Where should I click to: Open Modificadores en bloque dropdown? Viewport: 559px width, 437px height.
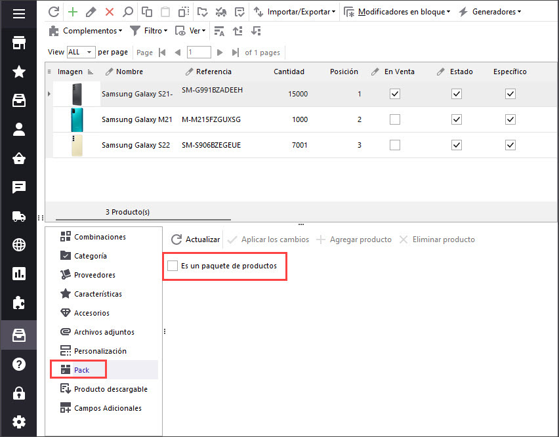pyautogui.click(x=397, y=12)
